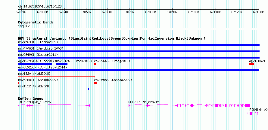Click the esv996460 (Pang2010) label
The image size is (268, 130).
coord(112,61)
